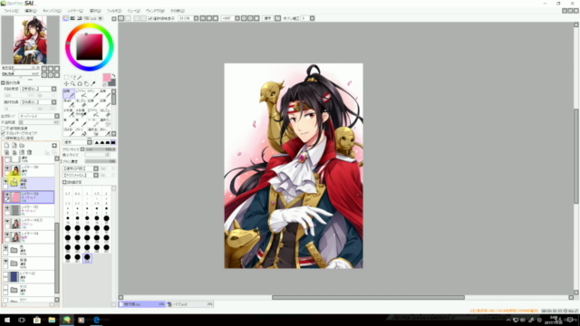Open the ウィンドウ menu
This screenshot has width=580, height=326.
[155, 11]
